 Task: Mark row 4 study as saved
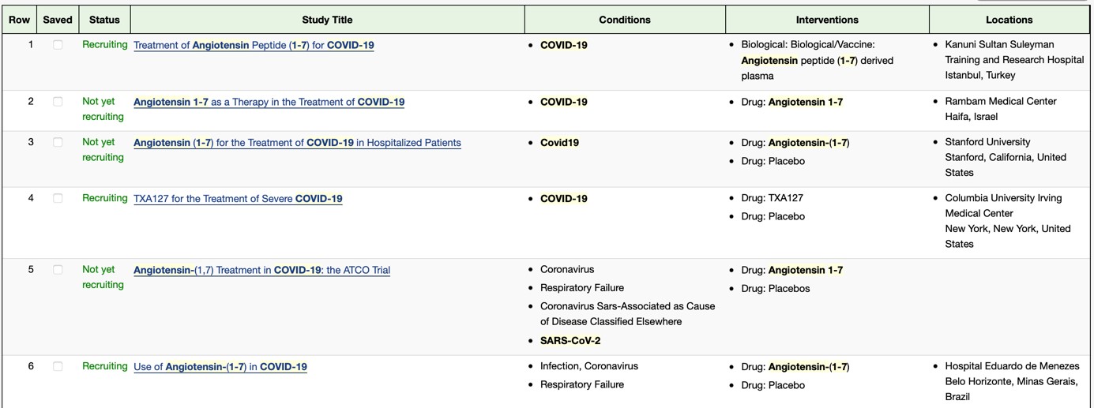tap(58, 199)
